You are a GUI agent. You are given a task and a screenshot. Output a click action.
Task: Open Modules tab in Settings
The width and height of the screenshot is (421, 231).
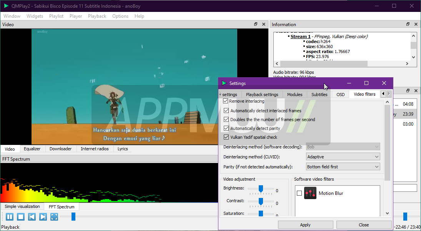click(295, 95)
